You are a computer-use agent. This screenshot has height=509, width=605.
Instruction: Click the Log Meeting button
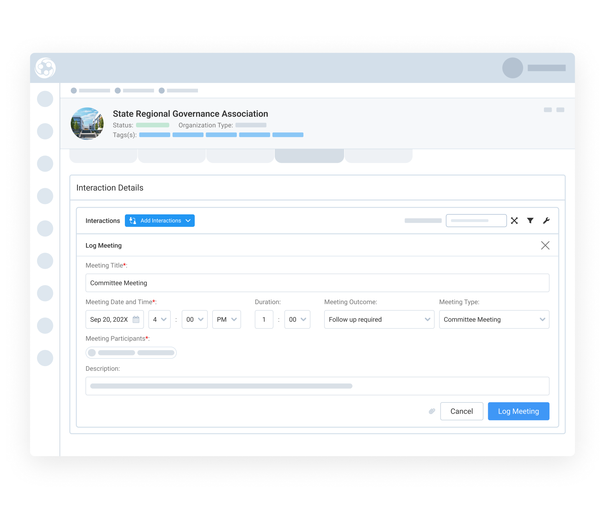coord(518,411)
